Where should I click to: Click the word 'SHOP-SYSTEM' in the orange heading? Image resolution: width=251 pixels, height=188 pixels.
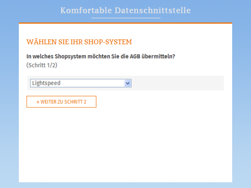[108, 42]
